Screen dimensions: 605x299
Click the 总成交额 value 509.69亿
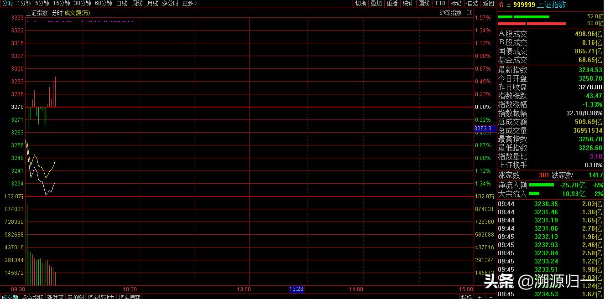click(x=589, y=122)
